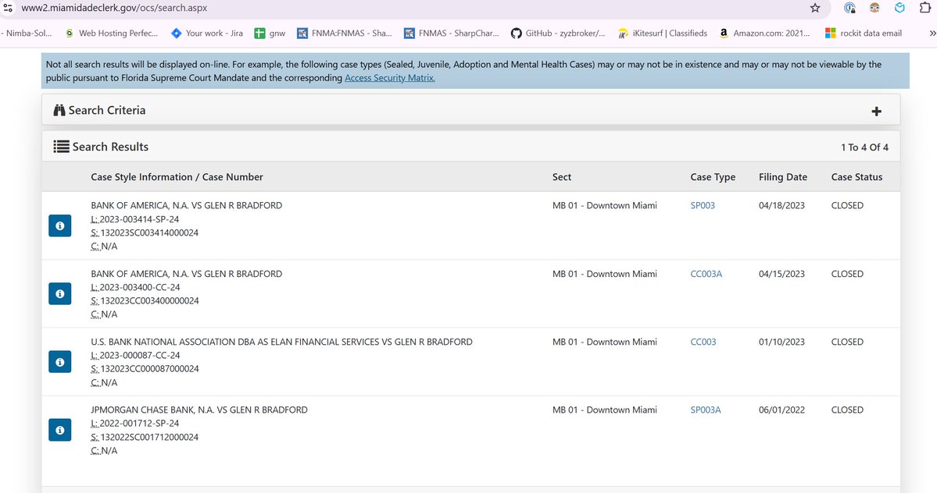Open case type SP003 link
Screen dimensions: 937x493
tap(703, 206)
